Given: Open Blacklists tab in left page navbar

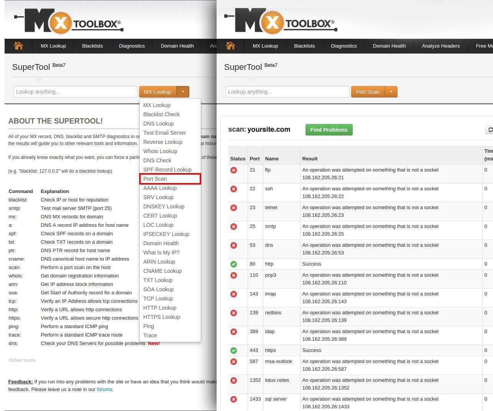Looking at the screenshot, I should click(x=92, y=46).
